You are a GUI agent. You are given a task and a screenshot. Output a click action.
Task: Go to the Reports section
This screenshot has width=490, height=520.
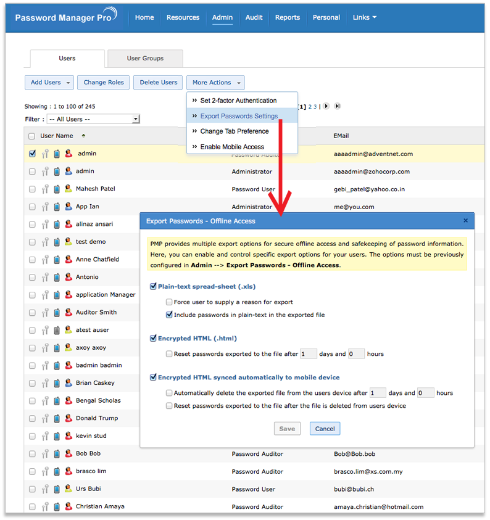pyautogui.click(x=288, y=17)
